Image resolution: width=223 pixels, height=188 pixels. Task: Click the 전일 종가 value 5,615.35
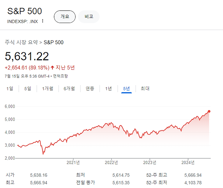[x=121, y=183]
